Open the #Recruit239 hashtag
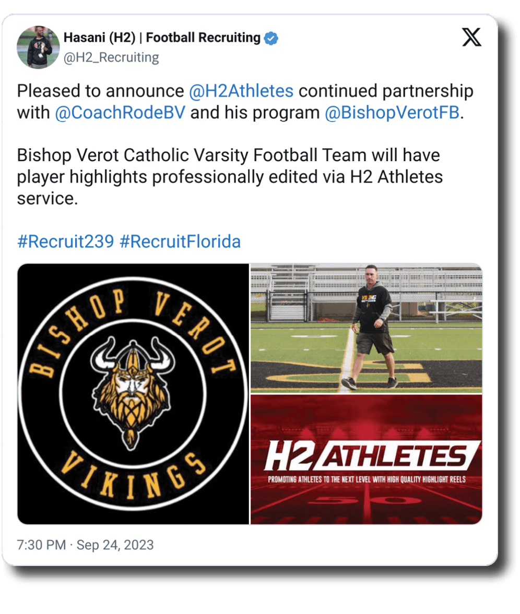 tap(65, 242)
